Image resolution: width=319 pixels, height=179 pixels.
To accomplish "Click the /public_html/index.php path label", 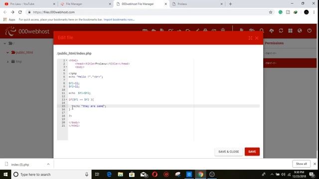I will tap(74, 53).
